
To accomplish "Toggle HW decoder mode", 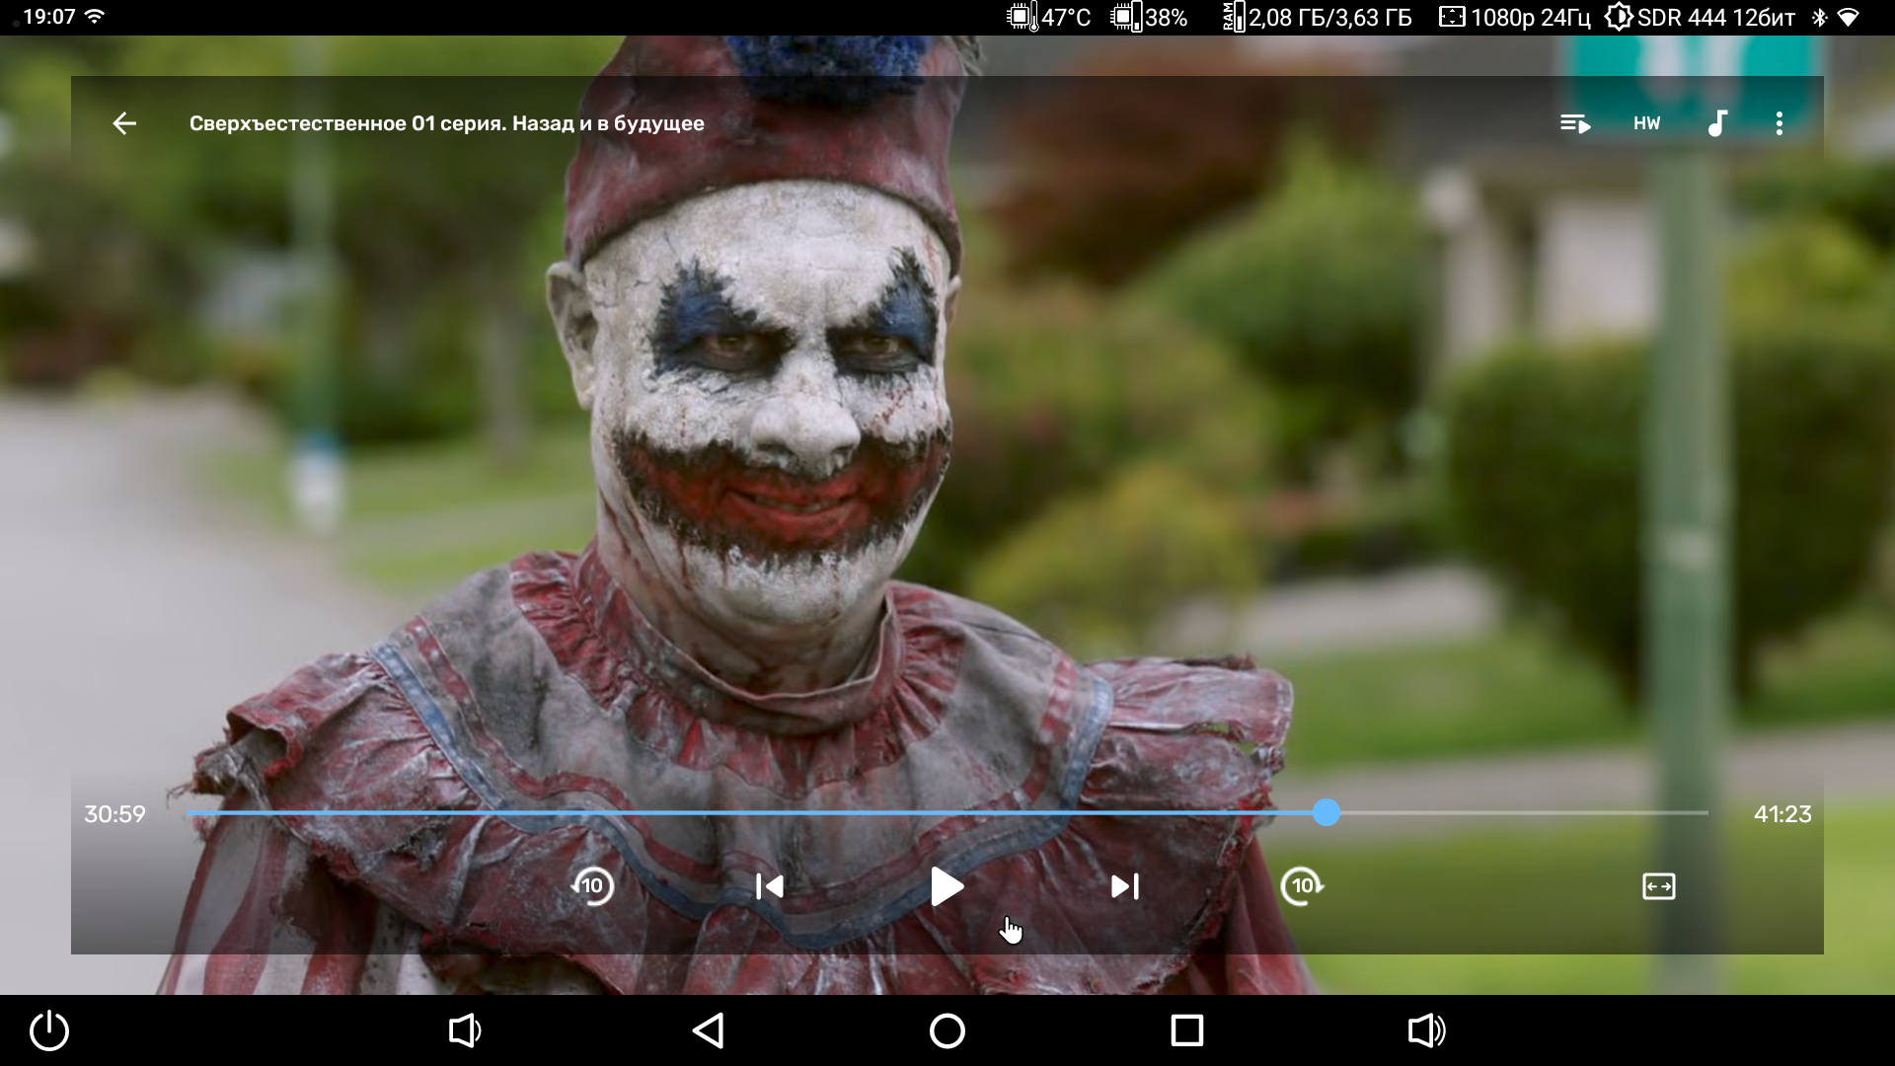I will tap(1646, 123).
